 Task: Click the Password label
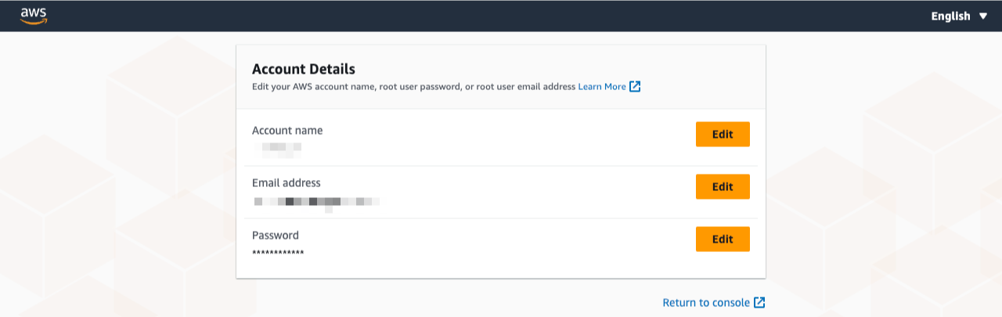pyautogui.click(x=276, y=236)
